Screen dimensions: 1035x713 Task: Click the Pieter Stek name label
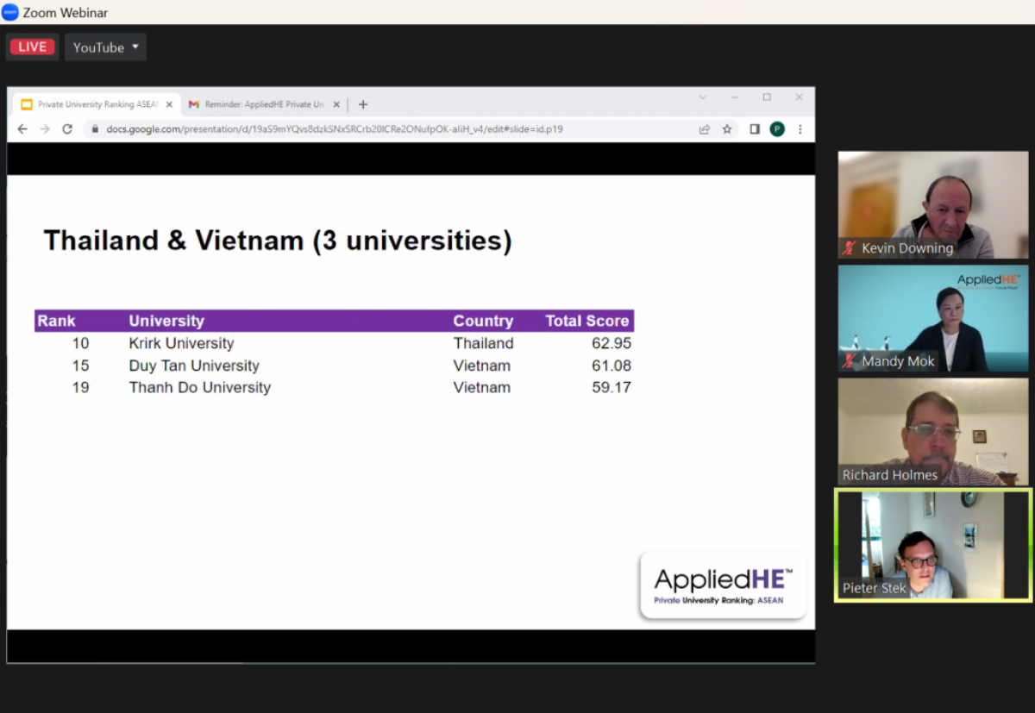(x=875, y=588)
